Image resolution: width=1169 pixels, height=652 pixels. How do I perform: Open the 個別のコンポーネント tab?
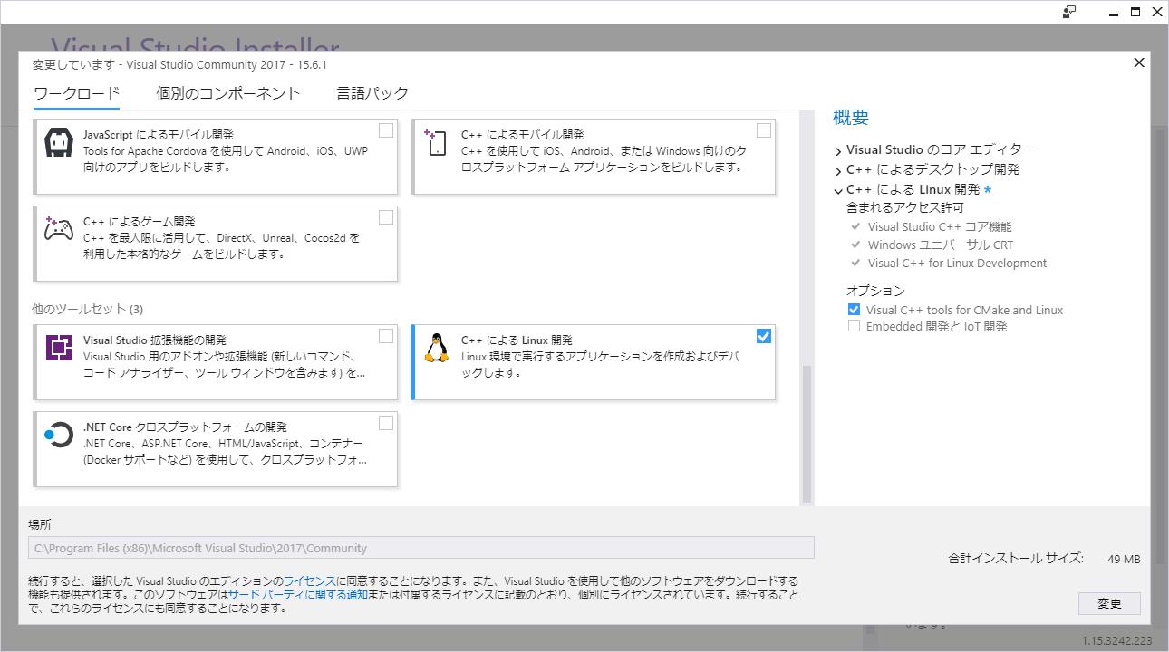click(227, 93)
